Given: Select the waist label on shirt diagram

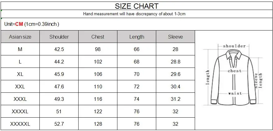Looking at the screenshot, I should (235, 93).
